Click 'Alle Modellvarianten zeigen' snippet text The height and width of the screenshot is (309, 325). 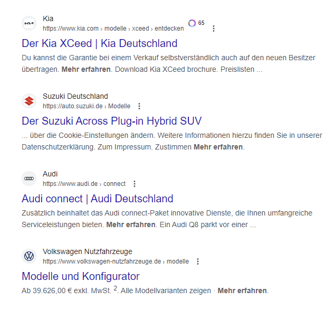coord(166,291)
